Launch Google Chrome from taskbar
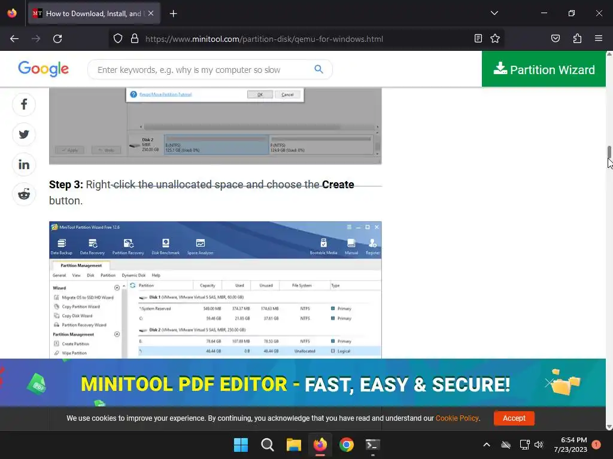This screenshot has height=459, width=613. [x=347, y=445]
